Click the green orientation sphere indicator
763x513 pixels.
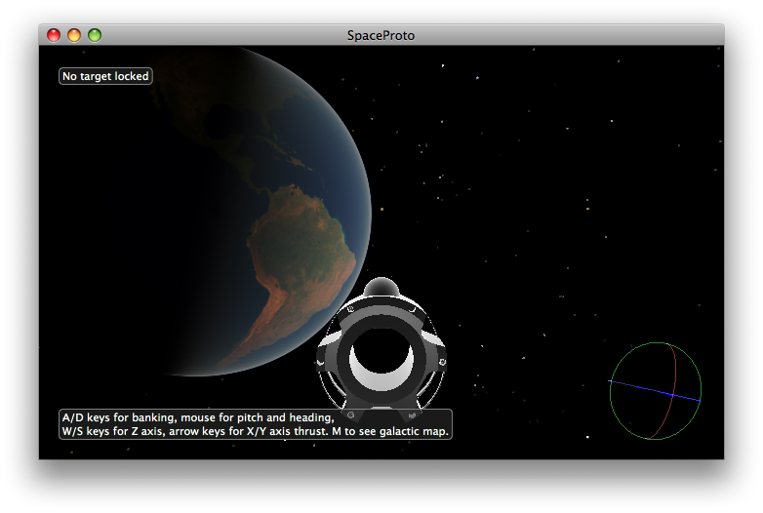[656, 391]
